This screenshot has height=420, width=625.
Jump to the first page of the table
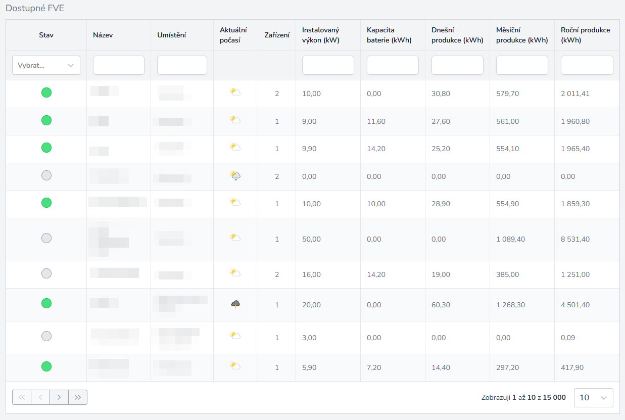22,397
